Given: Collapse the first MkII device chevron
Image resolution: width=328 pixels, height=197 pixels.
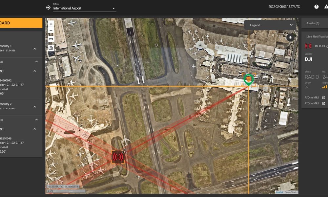Looking at the screenshot, I should click(x=35, y=71).
